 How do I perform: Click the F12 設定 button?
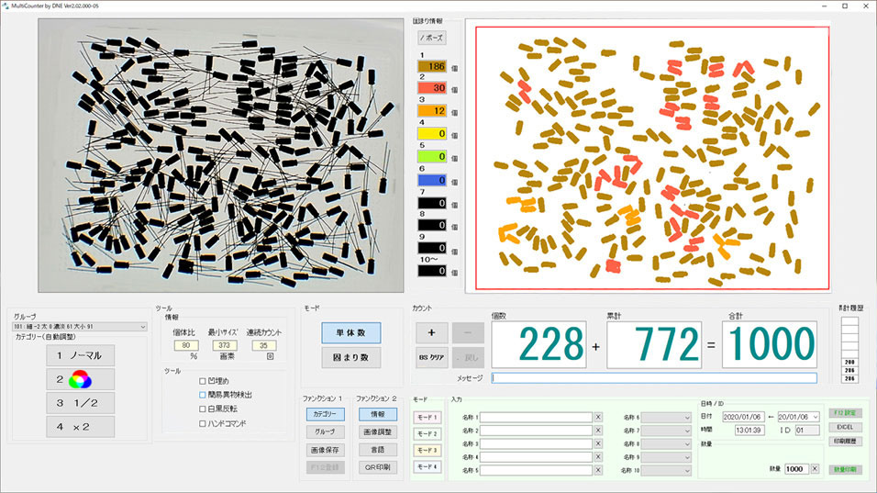[x=845, y=413]
